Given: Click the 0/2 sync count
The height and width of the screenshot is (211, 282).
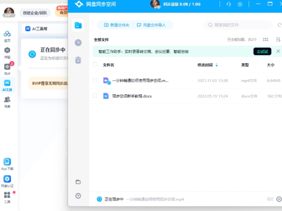Looking at the screenshot, I should pos(270,199).
